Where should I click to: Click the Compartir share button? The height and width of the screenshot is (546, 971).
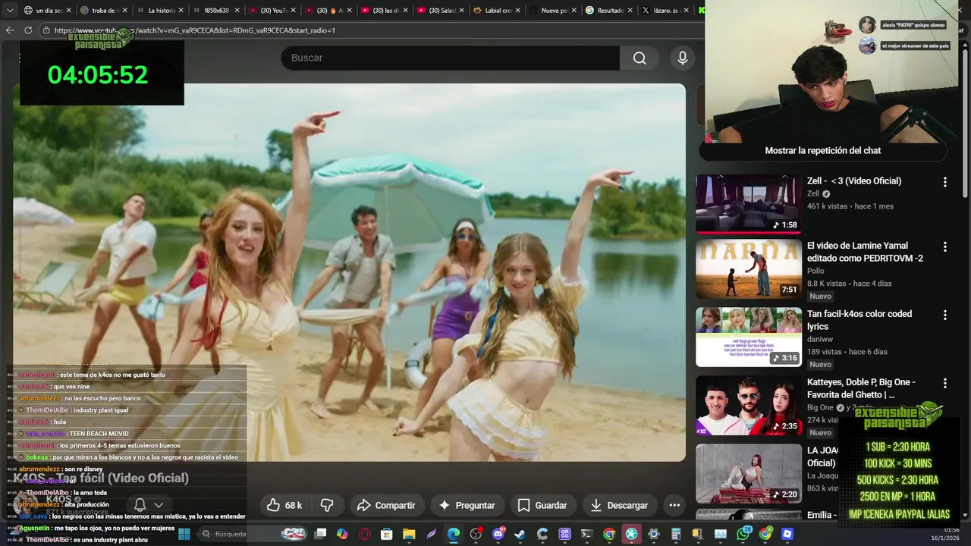click(386, 505)
